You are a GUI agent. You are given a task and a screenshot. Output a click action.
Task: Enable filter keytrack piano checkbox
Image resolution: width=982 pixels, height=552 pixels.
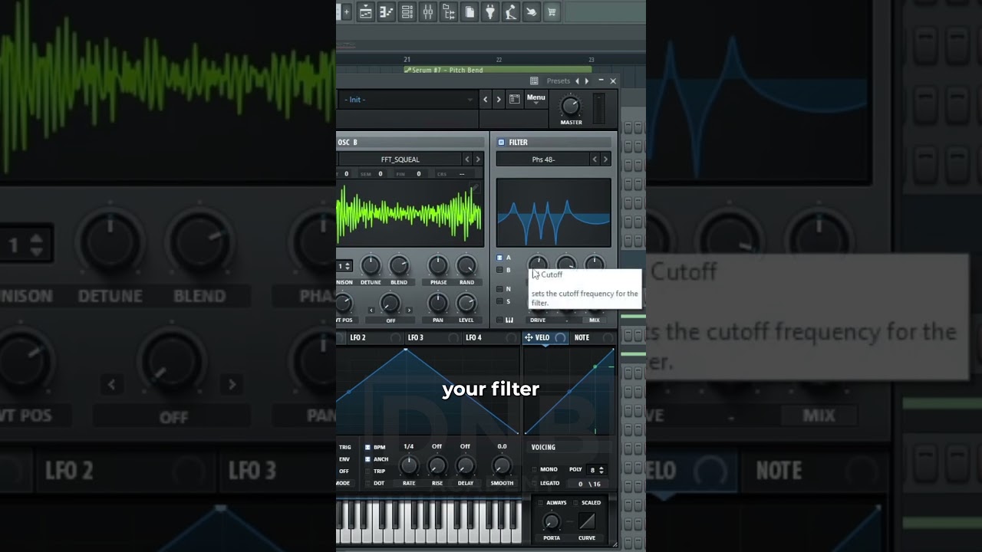pos(499,320)
